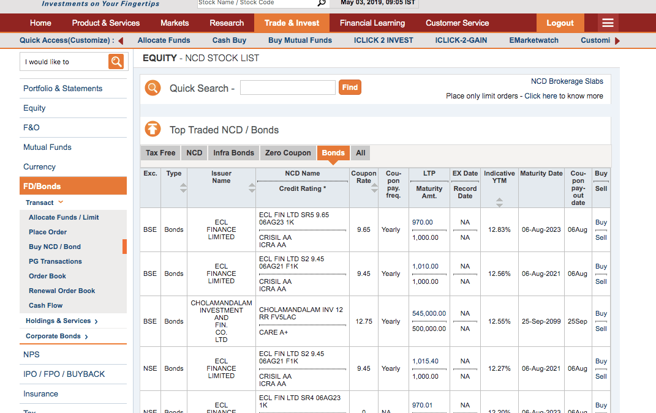Open PG Transactions submenu item
This screenshot has height=413, width=656.
pyautogui.click(x=55, y=261)
